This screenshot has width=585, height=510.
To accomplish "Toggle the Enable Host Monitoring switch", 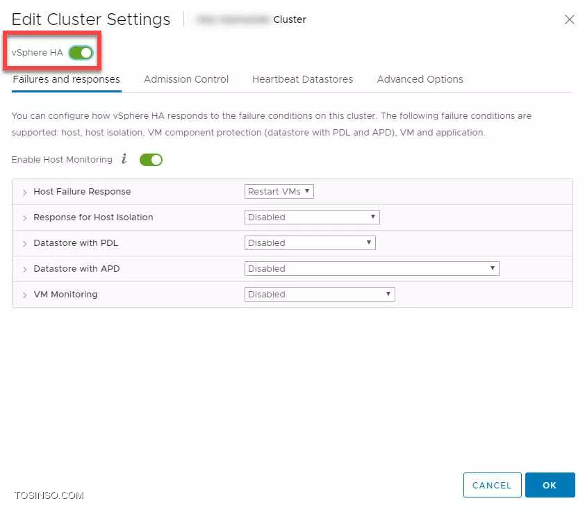I will (151, 160).
